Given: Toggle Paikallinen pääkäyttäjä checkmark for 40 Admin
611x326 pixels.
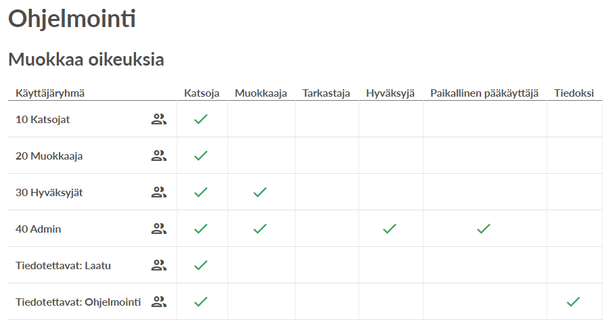Looking at the screenshot, I should 484,229.
